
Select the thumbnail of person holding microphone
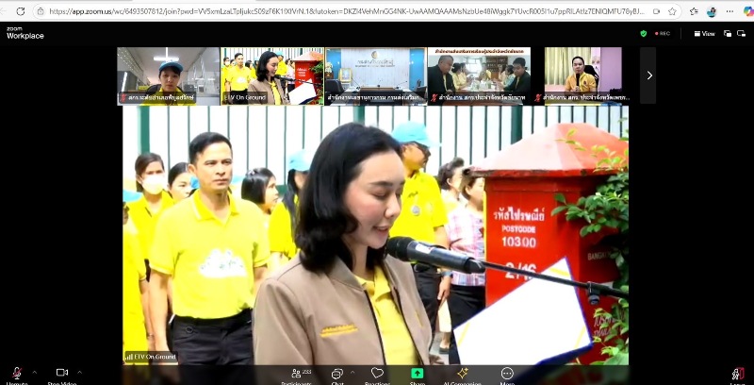(582, 76)
